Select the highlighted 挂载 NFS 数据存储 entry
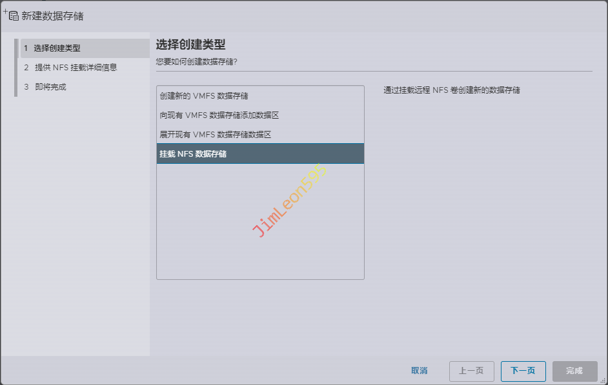This screenshot has height=385, width=608. pos(193,154)
